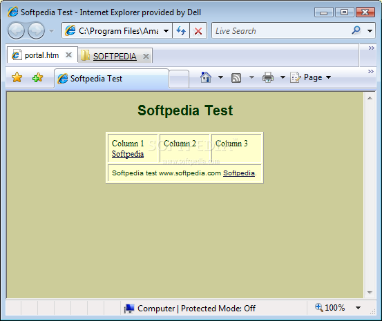The width and height of the screenshot is (382, 321).
Task: Close the portal.htm item
Action: [68, 55]
